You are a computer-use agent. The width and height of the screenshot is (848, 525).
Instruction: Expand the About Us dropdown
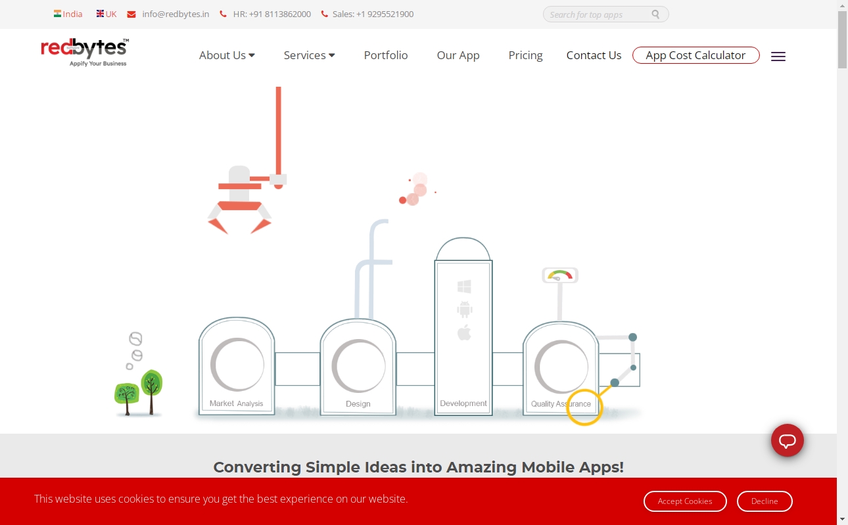coord(227,55)
